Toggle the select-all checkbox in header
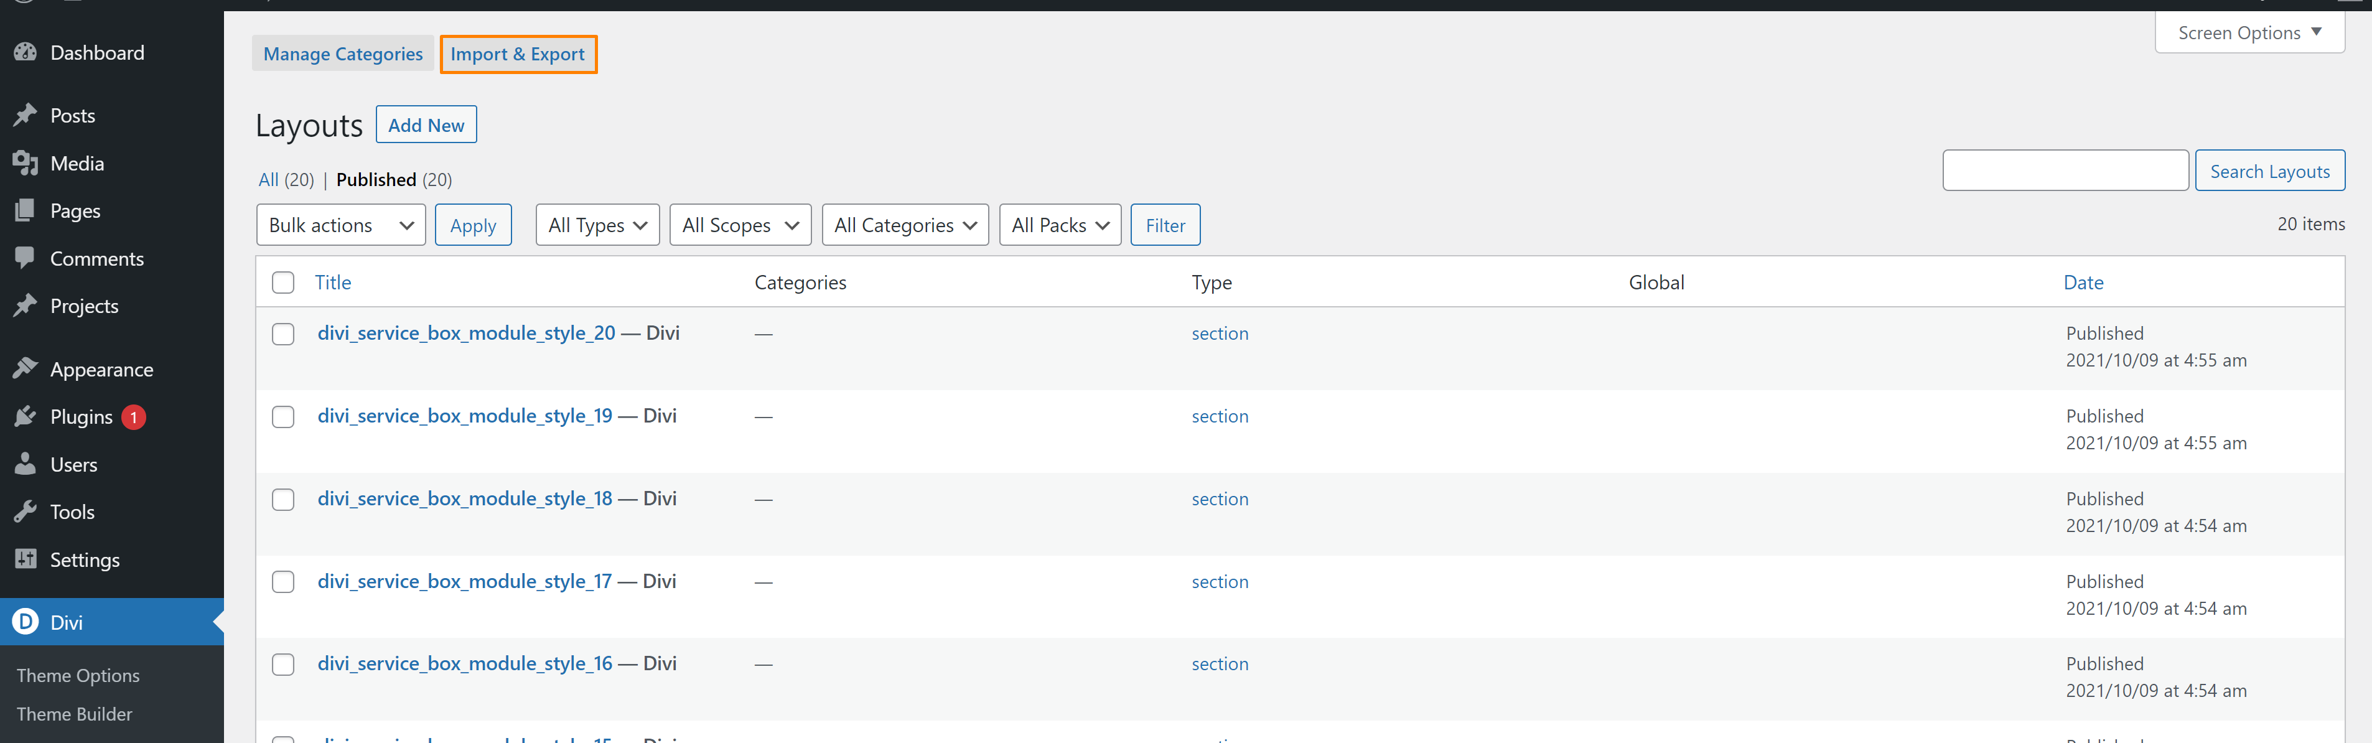 tap(282, 283)
